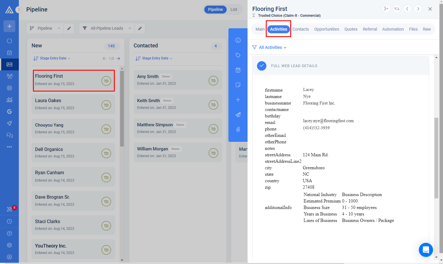This screenshot has width=443, height=264.
Task: Open the help question mark icon
Action: coord(9,233)
